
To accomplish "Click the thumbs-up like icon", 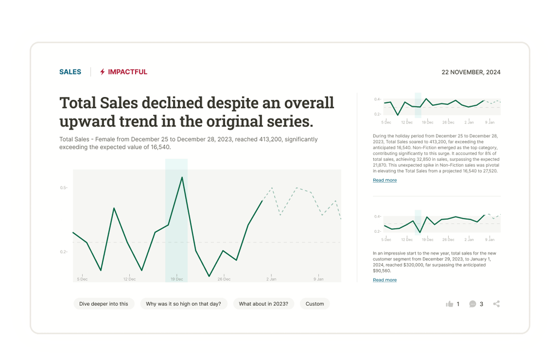I will point(450,304).
